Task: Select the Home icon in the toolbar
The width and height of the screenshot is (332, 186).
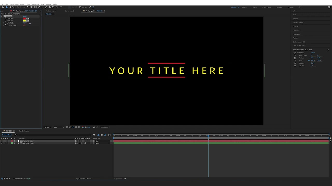Action: pos(3,7)
